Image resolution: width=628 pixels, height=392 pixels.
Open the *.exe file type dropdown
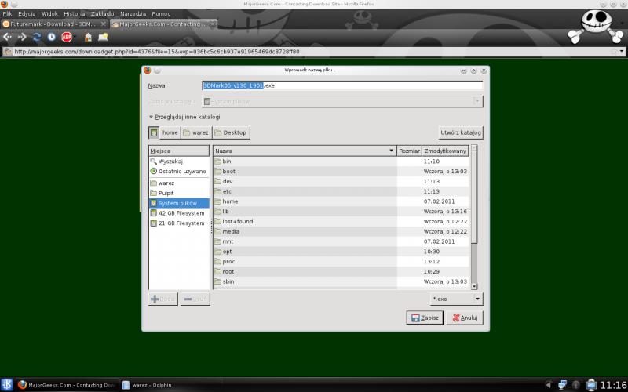tap(456, 299)
